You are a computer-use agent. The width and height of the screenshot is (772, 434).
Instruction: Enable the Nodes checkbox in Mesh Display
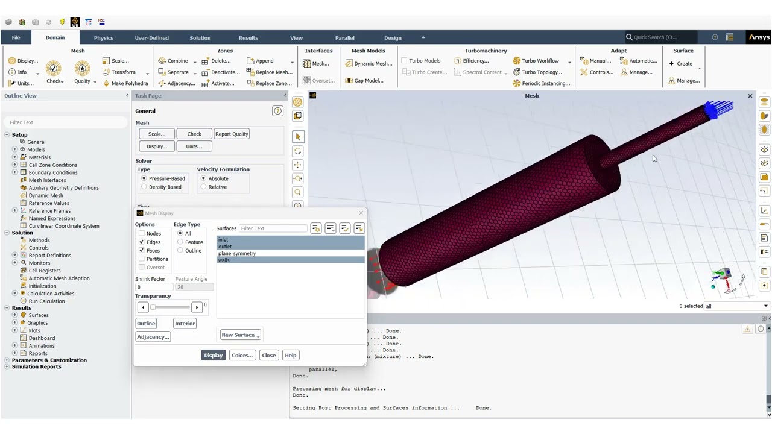[x=142, y=233]
